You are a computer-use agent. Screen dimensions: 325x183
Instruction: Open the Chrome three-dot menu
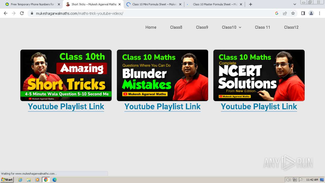[319, 13]
